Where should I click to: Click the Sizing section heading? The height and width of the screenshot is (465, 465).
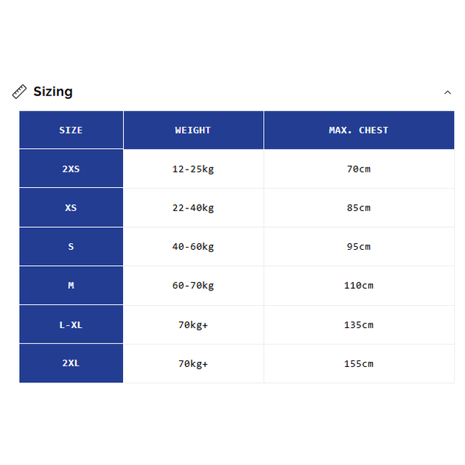53,91
